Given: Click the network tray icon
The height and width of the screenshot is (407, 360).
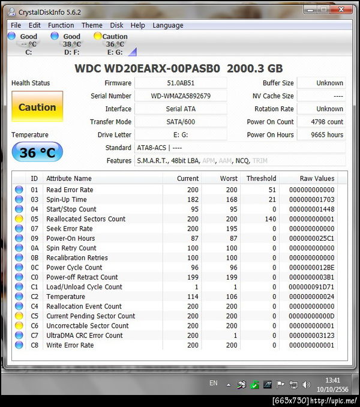Looking at the screenshot, I should click(x=293, y=384).
